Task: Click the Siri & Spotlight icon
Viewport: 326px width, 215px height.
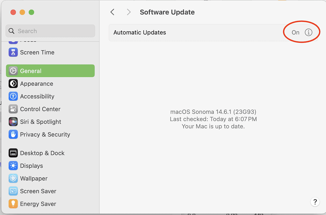Action: [13, 122]
